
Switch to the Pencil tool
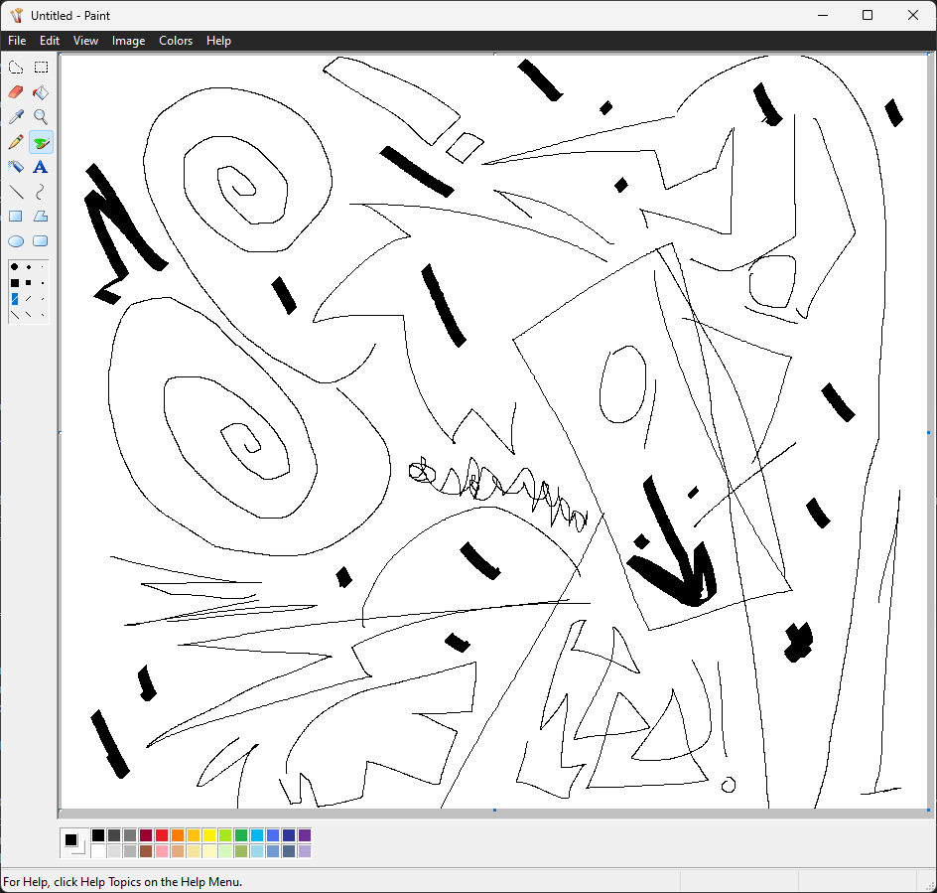click(16, 142)
